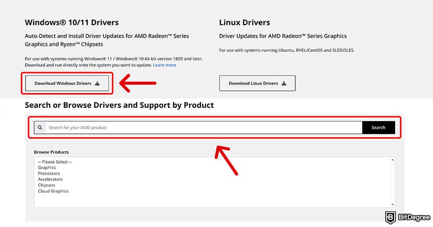Viewport: 433px width, 227px height.
Task: Select Chipsets in Browse Products list
Action: click(x=46, y=185)
